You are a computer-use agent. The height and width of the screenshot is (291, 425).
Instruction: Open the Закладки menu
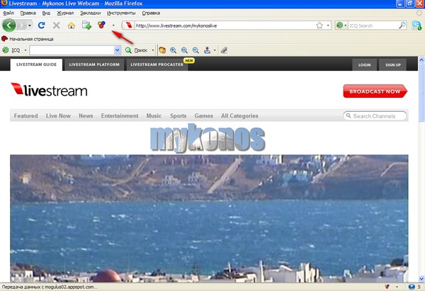click(x=90, y=13)
